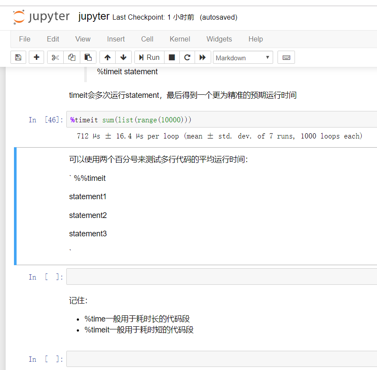The height and width of the screenshot is (370, 377).
Task: Open the cell type Markdown dropdown
Action: coord(243,58)
